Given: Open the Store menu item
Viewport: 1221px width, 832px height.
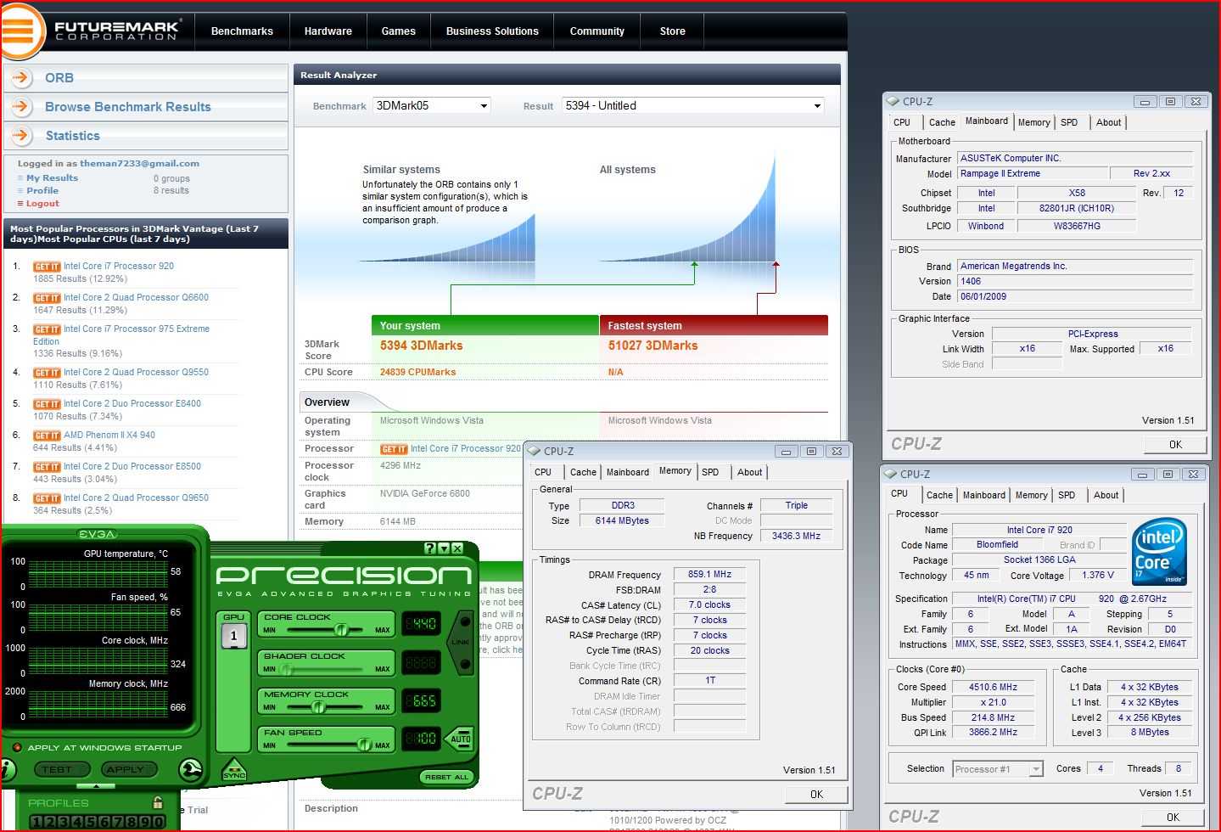Looking at the screenshot, I should (x=673, y=31).
